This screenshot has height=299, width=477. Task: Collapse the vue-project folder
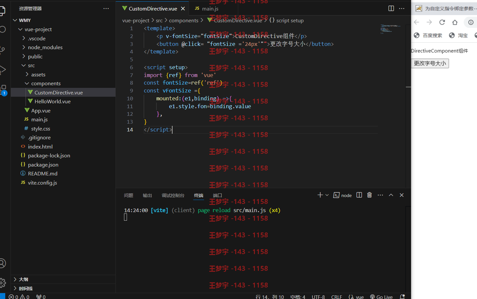pyautogui.click(x=63, y=29)
